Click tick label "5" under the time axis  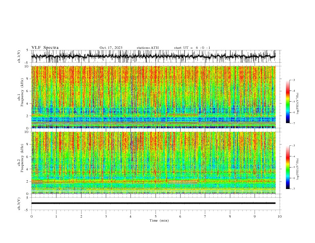(156, 216)
